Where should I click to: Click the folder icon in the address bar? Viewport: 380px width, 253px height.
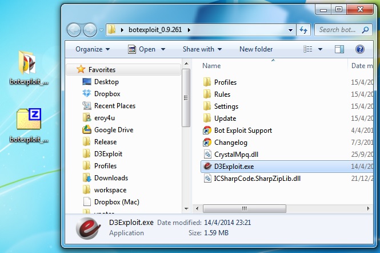click(112, 30)
